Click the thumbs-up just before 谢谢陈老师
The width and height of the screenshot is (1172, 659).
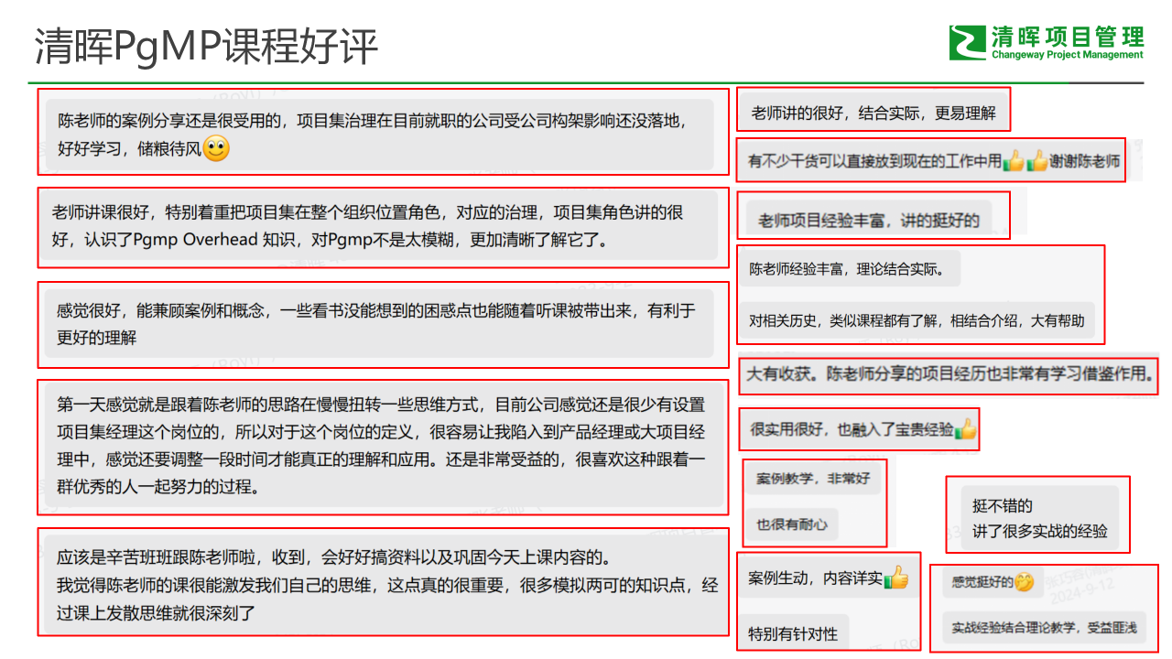[x=1037, y=161]
